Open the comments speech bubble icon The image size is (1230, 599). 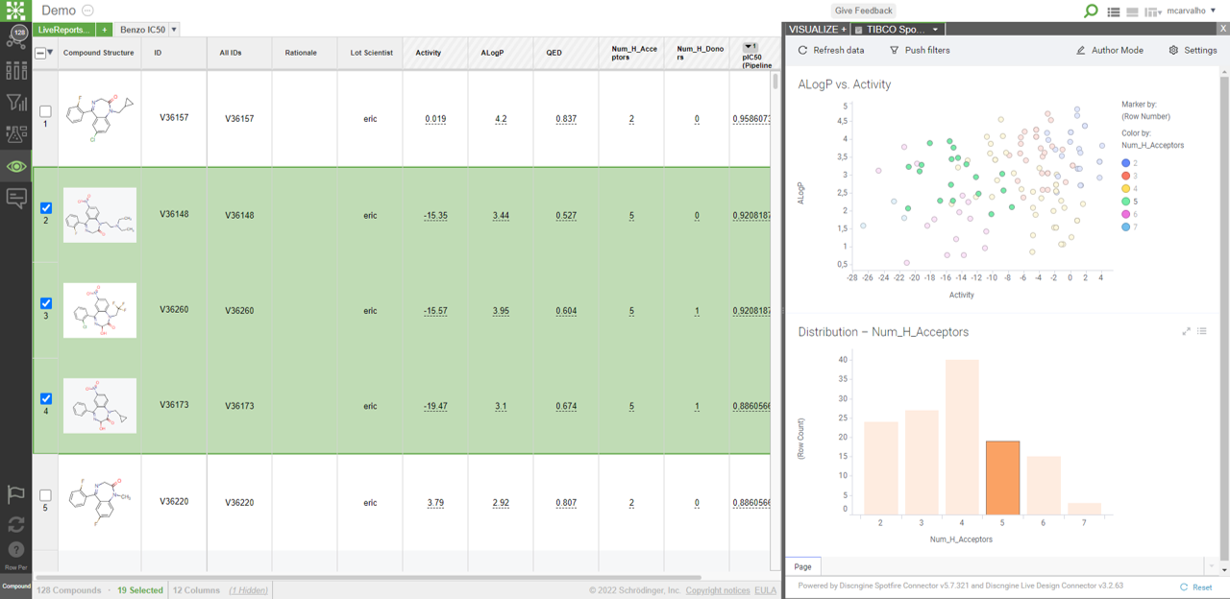click(x=16, y=198)
